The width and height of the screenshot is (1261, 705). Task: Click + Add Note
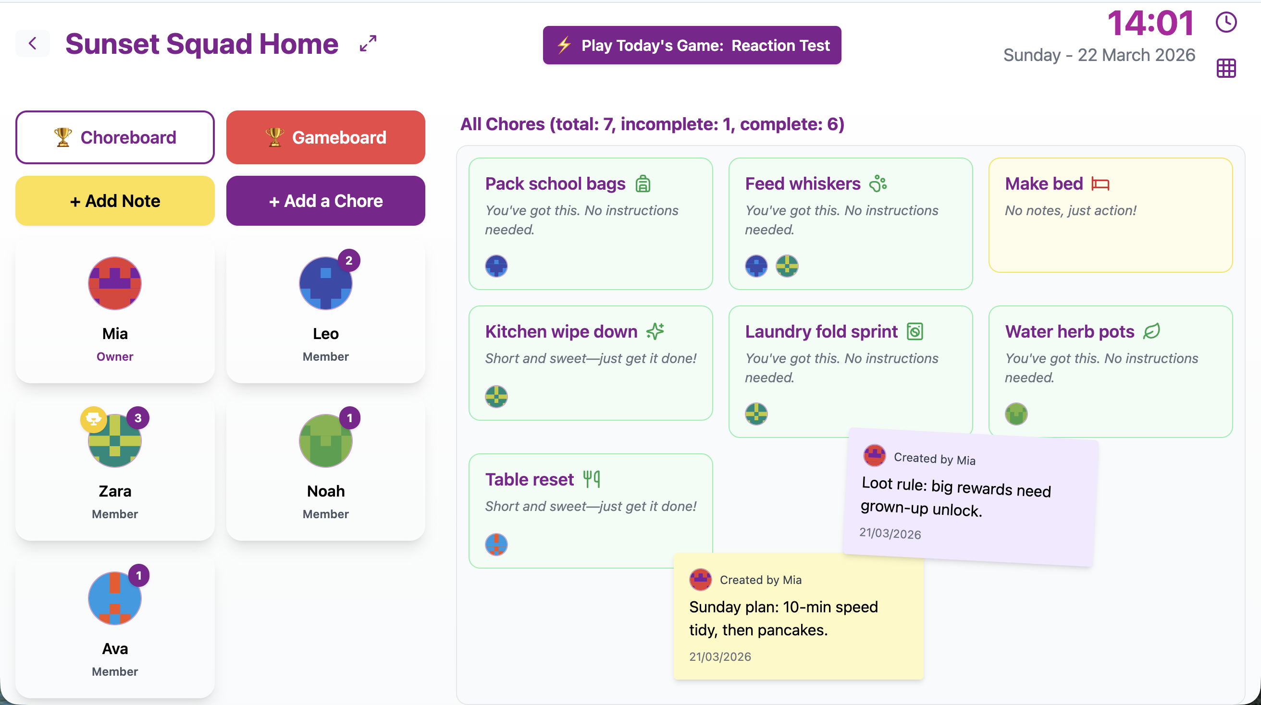point(114,201)
